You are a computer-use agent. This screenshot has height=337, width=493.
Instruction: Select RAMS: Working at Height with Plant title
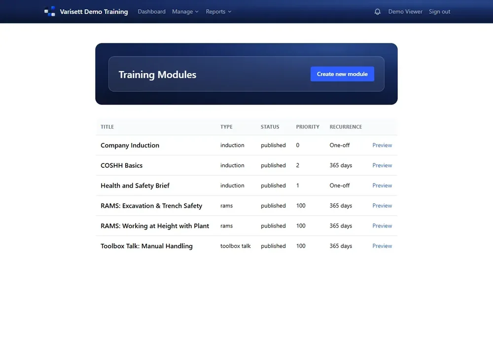coord(155,226)
